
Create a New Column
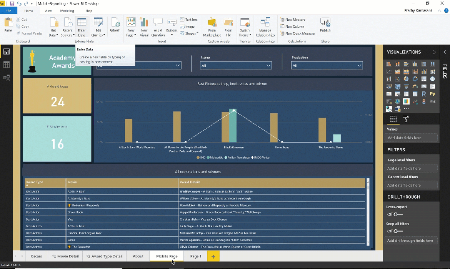tap(292, 27)
